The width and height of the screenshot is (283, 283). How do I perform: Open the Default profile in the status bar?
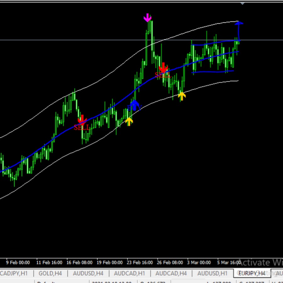point(47,282)
